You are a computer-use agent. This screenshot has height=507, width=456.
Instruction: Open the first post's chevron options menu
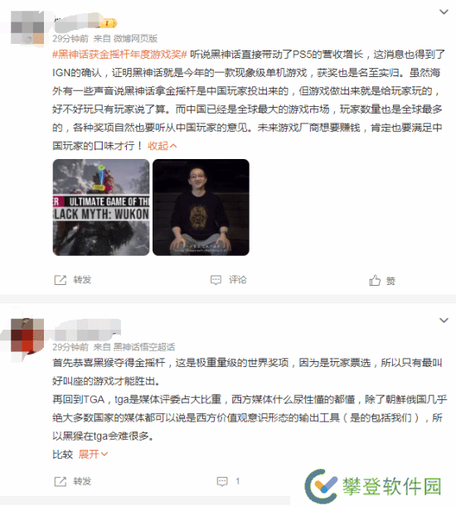(x=444, y=12)
